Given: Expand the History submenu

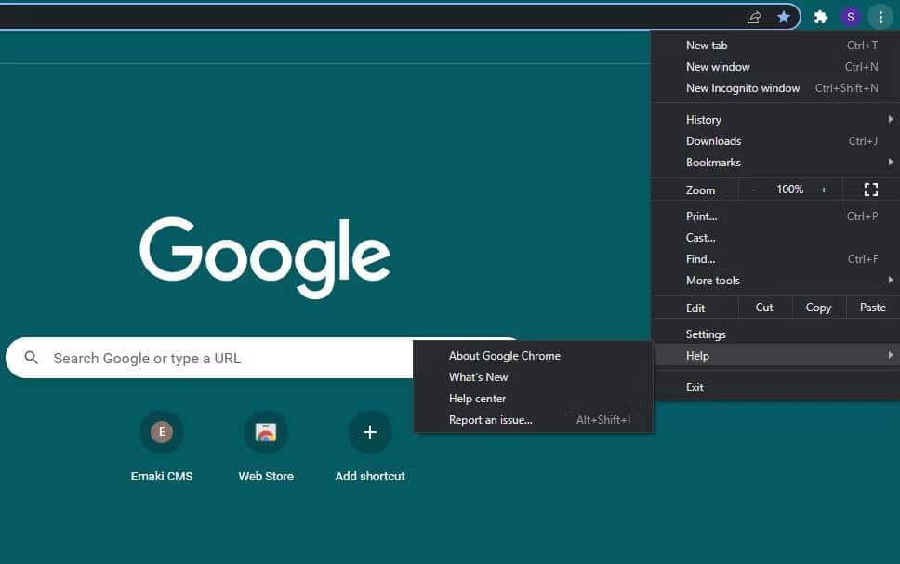Looking at the screenshot, I should pyautogui.click(x=703, y=119).
